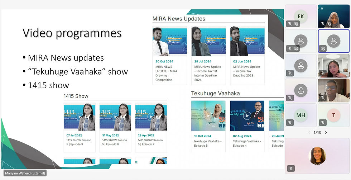Click the '1415 show' bullet point
351x180 pixels.
point(48,85)
